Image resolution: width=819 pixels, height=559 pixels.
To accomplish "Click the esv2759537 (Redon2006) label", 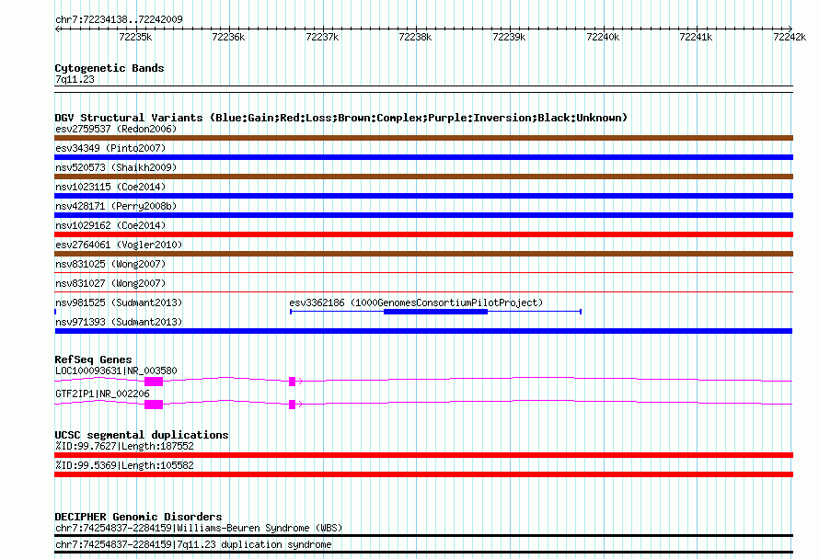I will 116,129.
